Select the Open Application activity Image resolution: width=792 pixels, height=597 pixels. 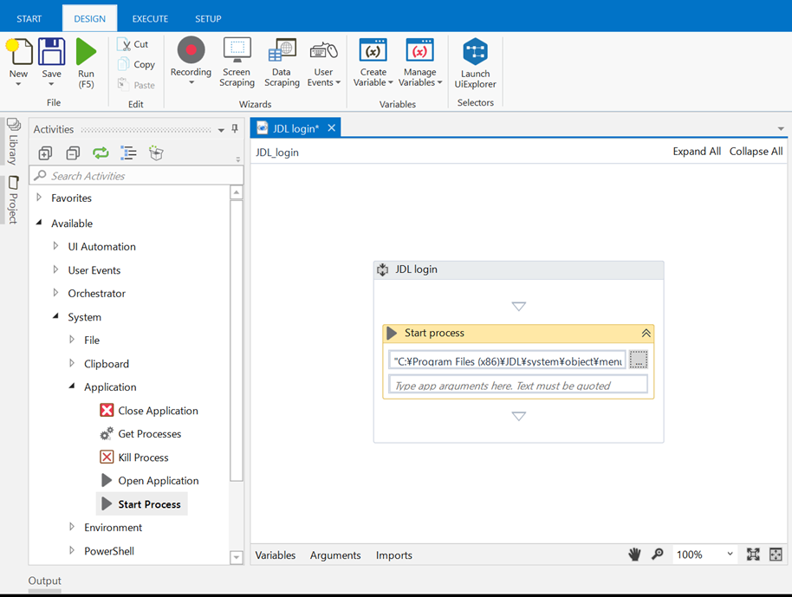[150, 480]
